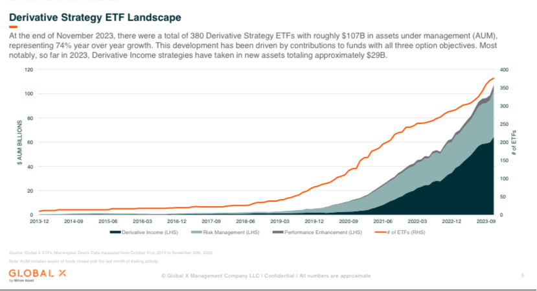The width and height of the screenshot is (537, 291).
Task: Click the orange underline accent below the title
Action: click(13, 27)
